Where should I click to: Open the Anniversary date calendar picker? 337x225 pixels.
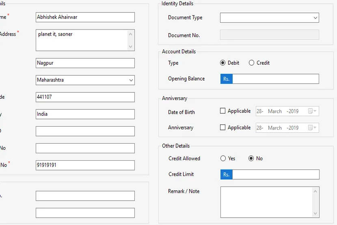point(312,127)
